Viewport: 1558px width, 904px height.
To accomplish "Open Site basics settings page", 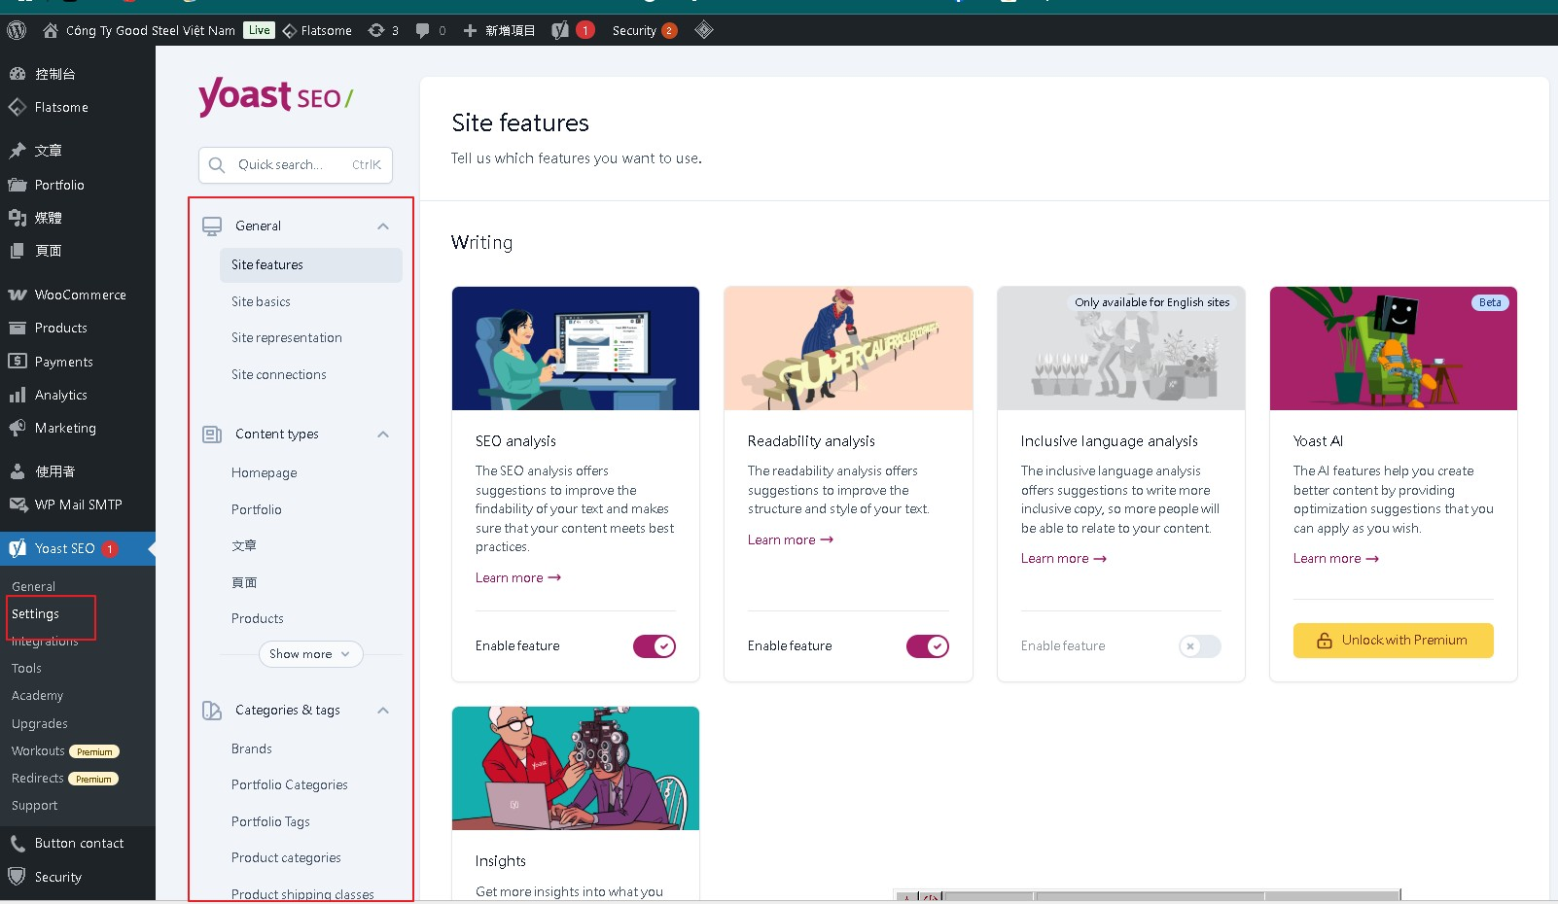I will click(261, 301).
